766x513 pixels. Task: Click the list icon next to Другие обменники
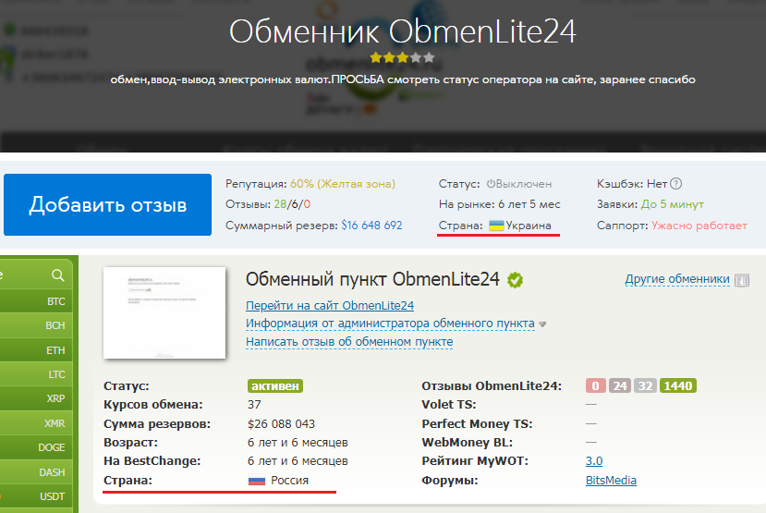click(742, 279)
